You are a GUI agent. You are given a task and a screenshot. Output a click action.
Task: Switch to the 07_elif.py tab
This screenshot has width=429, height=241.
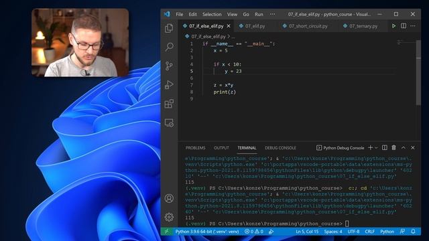coord(255,26)
